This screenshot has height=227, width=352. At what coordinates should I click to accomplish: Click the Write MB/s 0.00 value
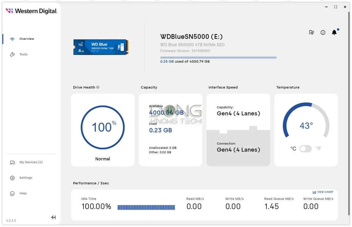click(x=233, y=206)
